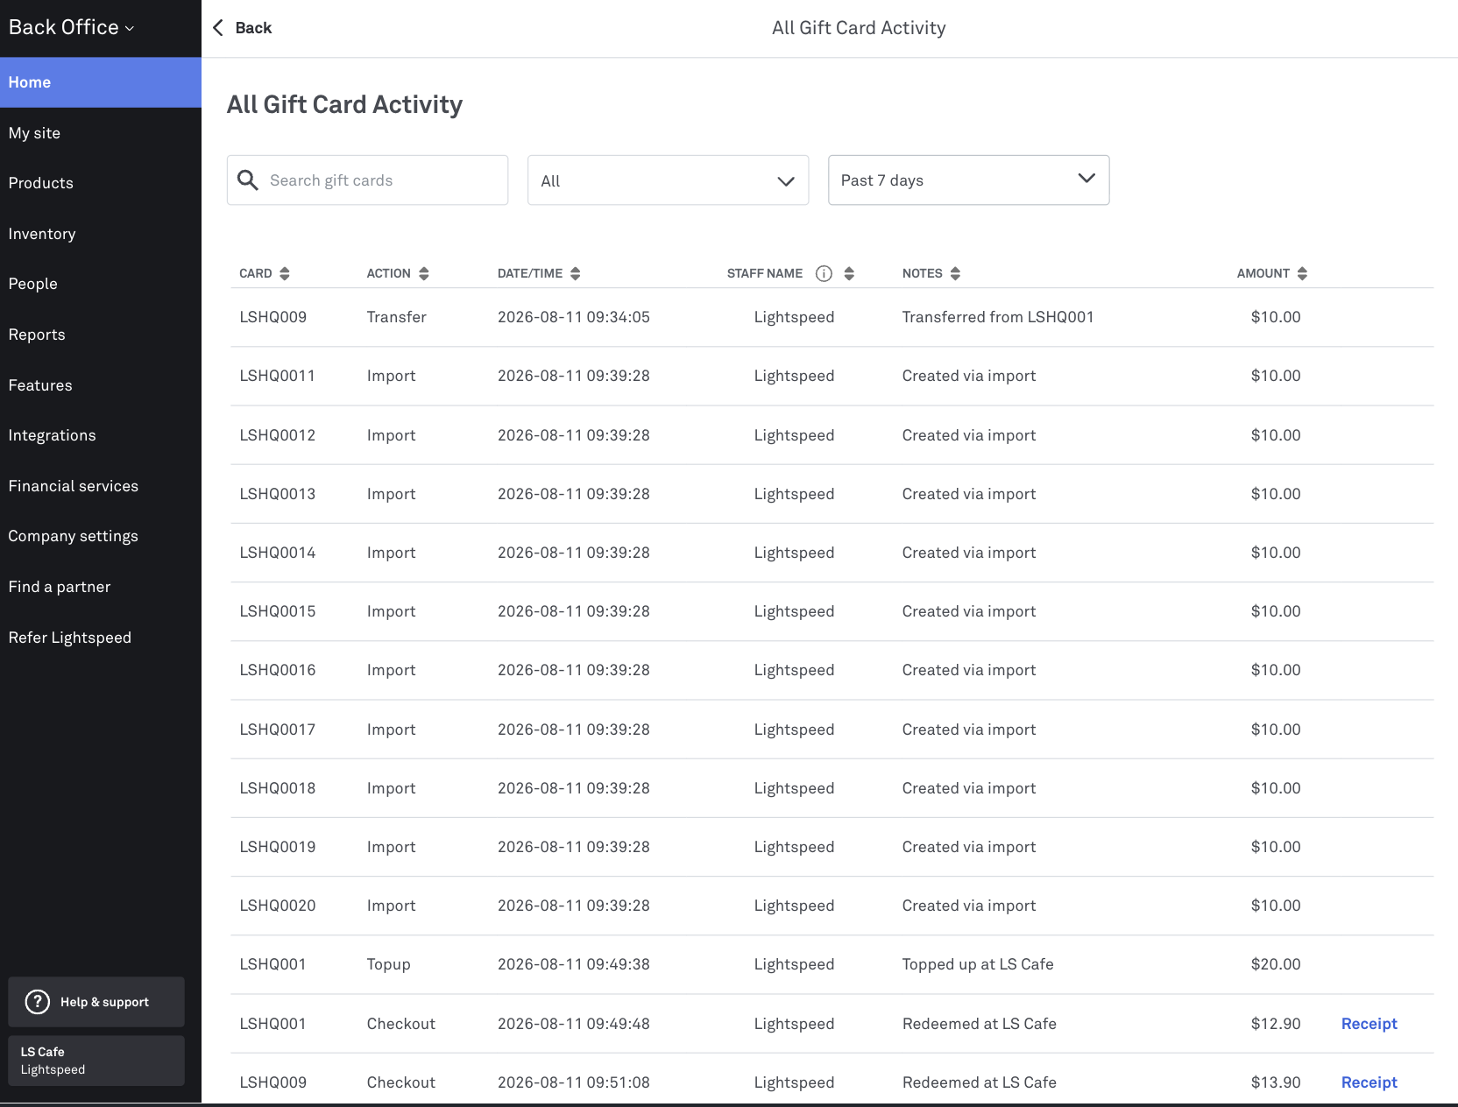1458x1107 pixels.
Task: Open the Products section
Action: click(x=101, y=183)
